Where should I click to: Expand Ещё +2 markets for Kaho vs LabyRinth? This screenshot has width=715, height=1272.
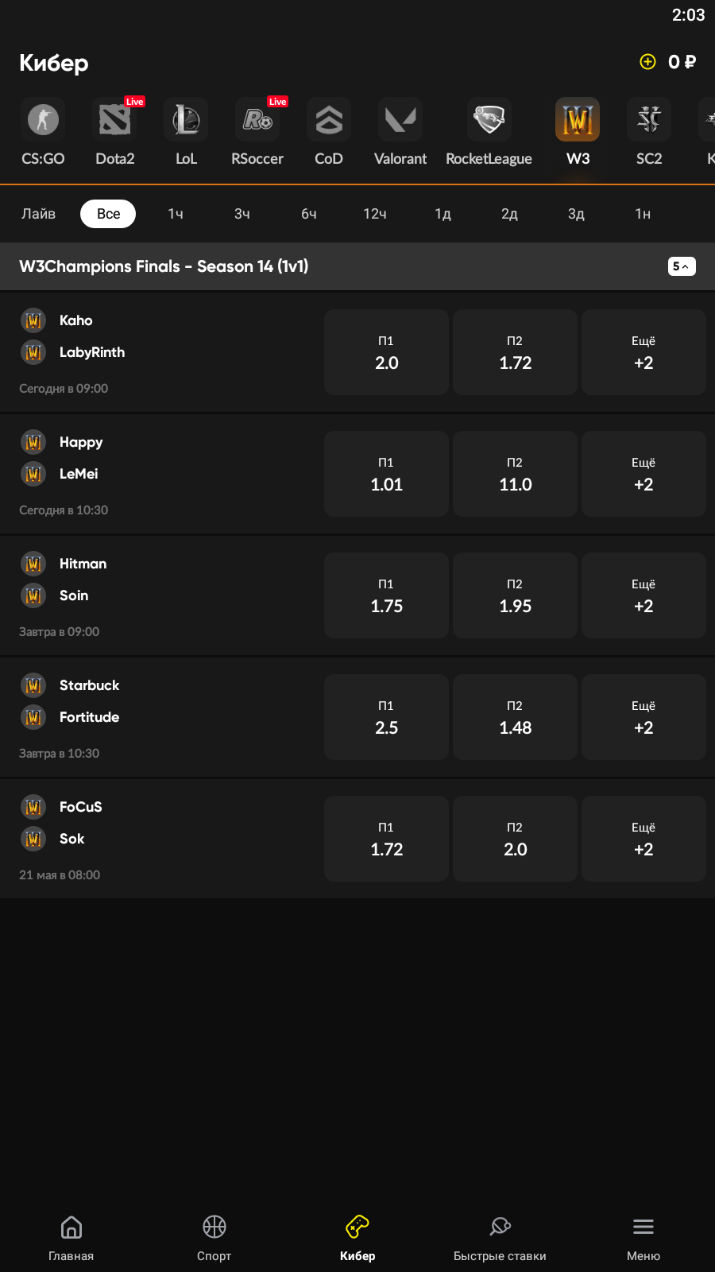pyautogui.click(x=643, y=352)
